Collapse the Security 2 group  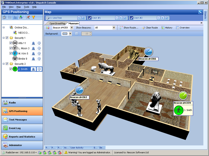[x=4, y=64]
